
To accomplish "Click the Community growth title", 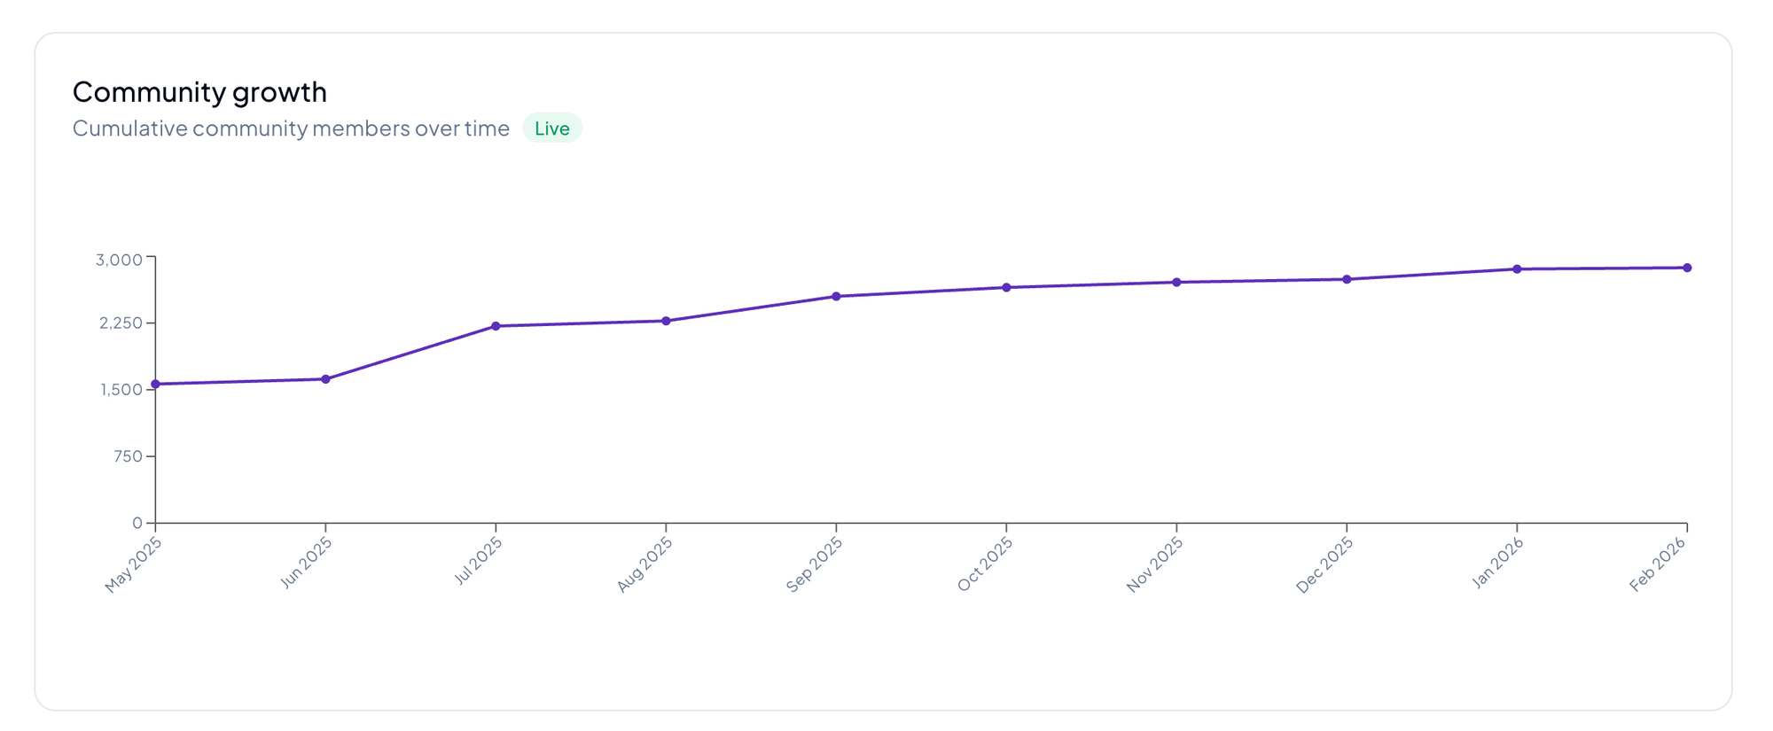I will [199, 91].
